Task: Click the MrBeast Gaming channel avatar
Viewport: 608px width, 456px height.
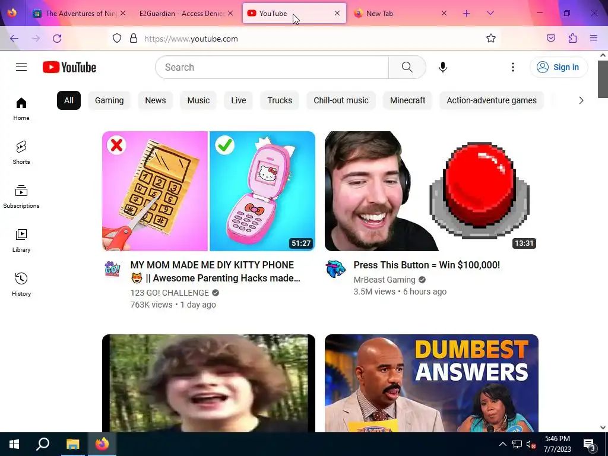Action: tap(335, 268)
